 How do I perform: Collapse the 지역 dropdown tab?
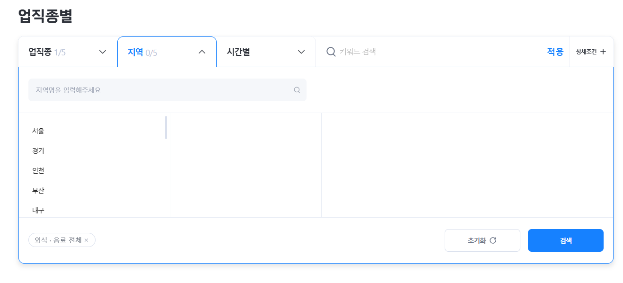tap(167, 52)
